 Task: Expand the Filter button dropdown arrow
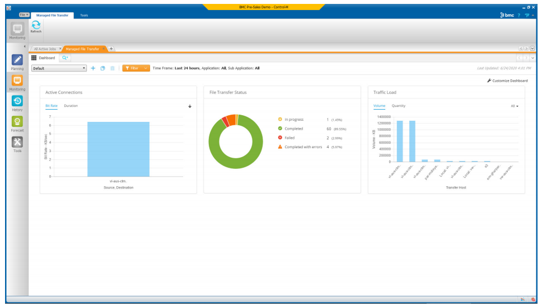point(146,68)
